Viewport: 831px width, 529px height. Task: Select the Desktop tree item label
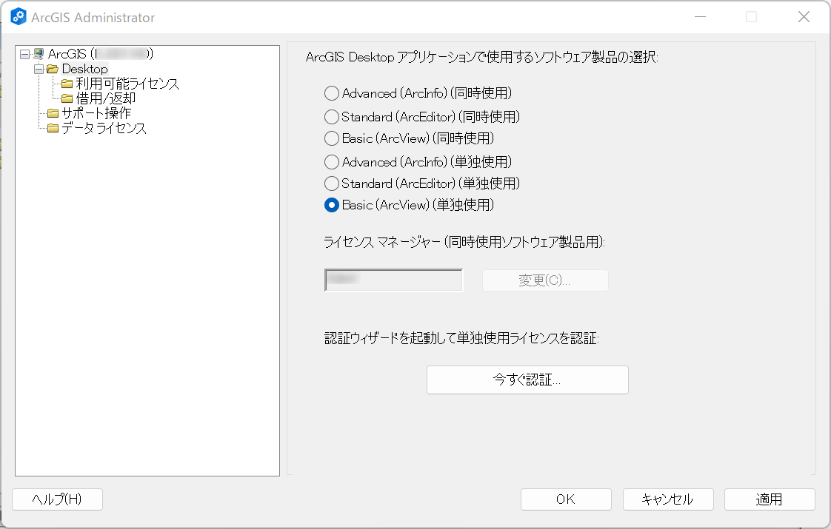pos(84,69)
